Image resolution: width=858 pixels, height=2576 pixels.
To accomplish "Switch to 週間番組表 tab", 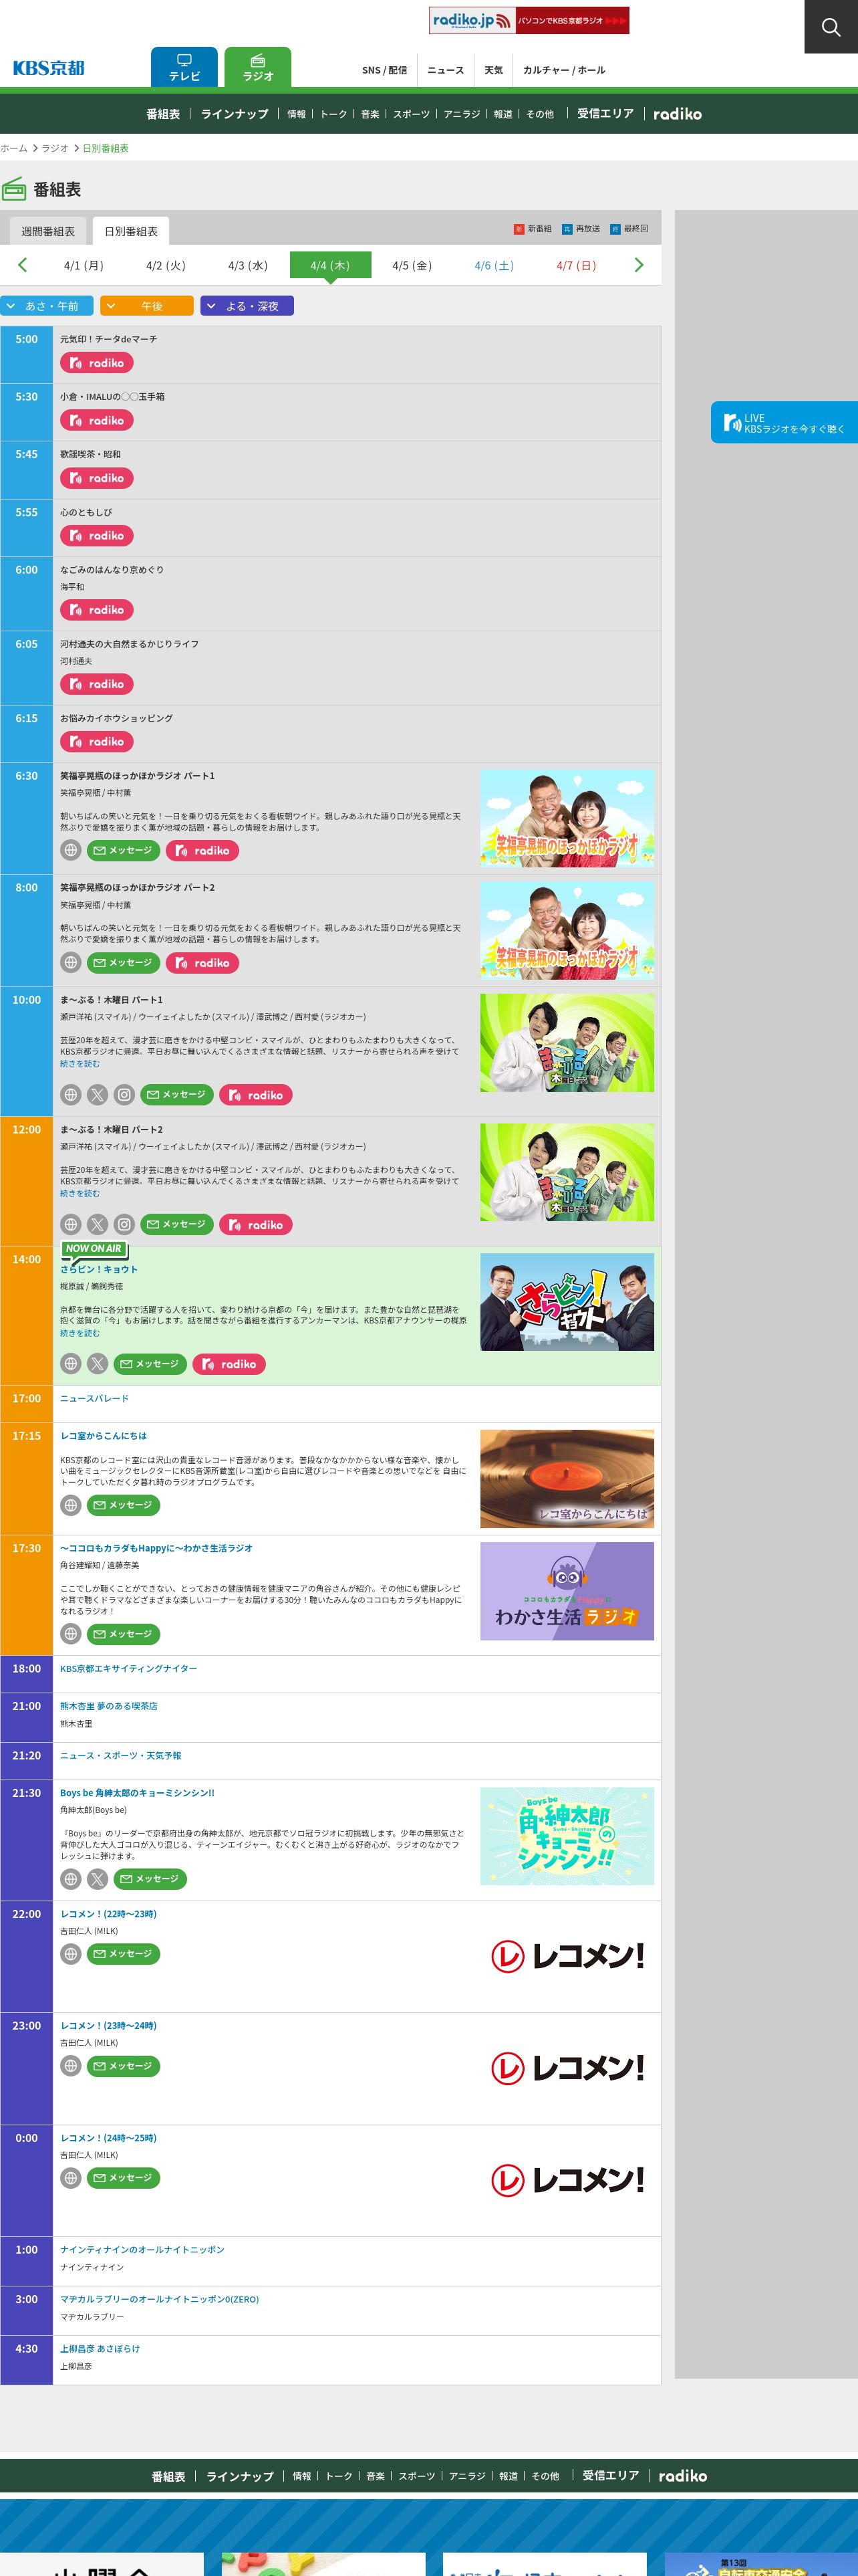I will pyautogui.click(x=48, y=231).
